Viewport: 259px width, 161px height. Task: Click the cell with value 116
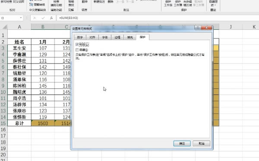[x=43, y=79]
